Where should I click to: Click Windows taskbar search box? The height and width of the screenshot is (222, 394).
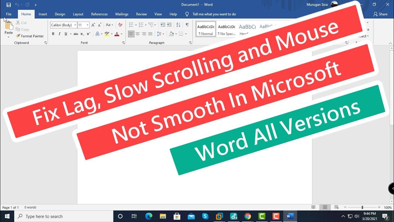click(x=64, y=216)
